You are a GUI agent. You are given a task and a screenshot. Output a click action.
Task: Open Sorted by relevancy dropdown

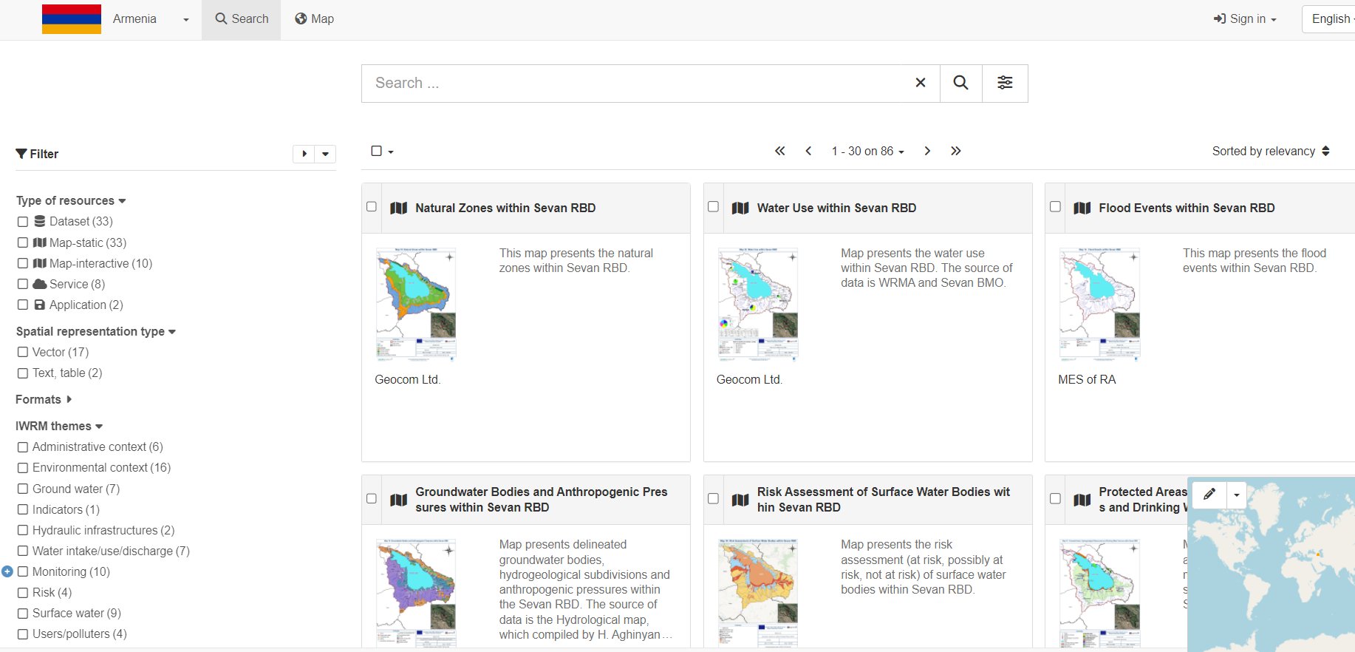pos(1271,151)
